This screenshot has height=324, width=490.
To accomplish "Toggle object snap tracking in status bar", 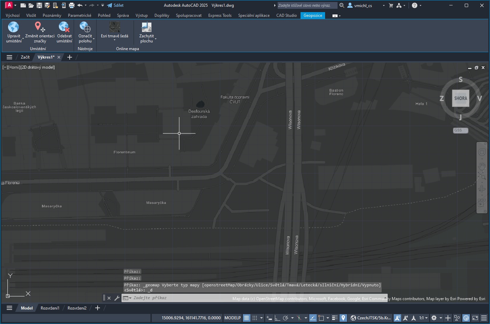I will (x=313, y=318).
